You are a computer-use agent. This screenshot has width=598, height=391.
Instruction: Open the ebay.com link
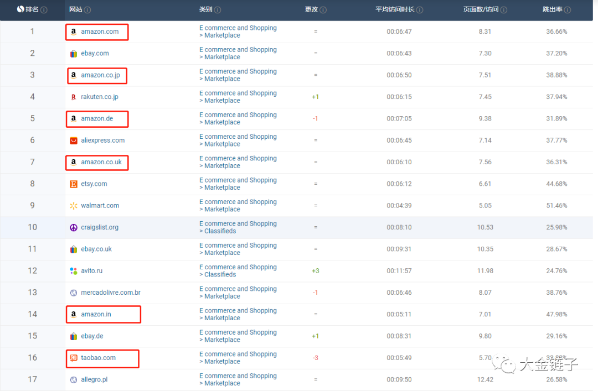tap(95, 53)
